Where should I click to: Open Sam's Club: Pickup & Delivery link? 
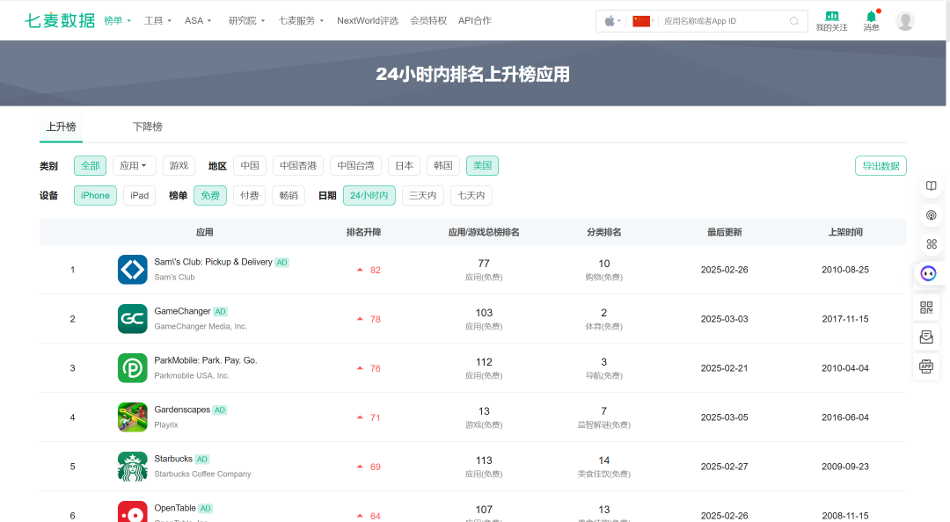point(213,262)
